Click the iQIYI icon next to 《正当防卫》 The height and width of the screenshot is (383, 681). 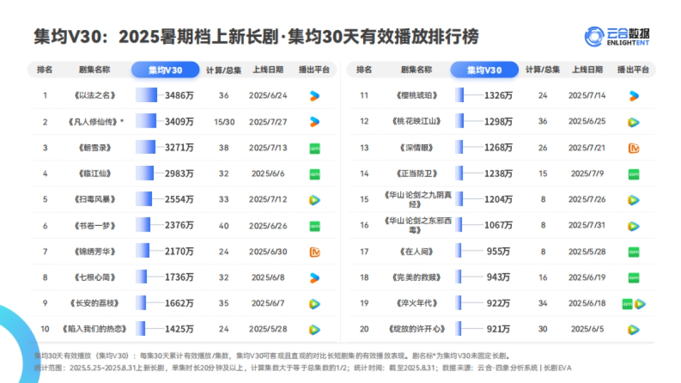[x=633, y=173]
